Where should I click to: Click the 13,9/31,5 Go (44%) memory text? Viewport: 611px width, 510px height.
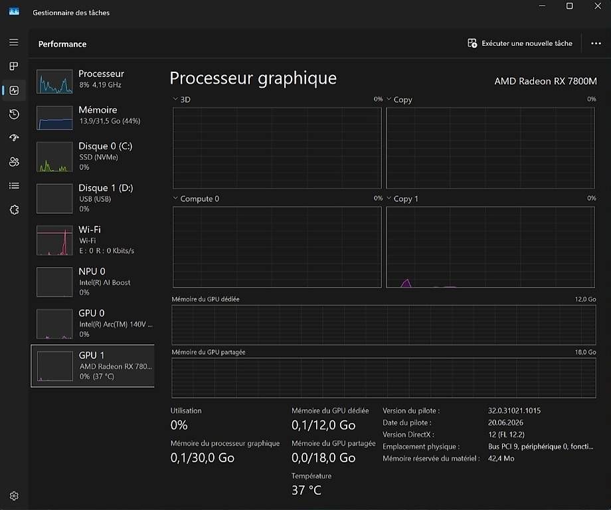110,121
